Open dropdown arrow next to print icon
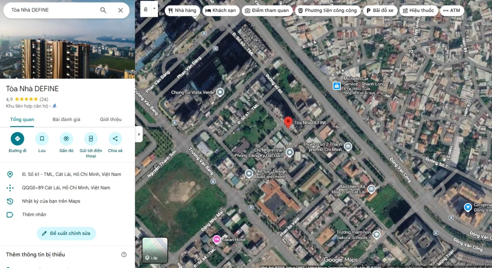The height and width of the screenshot is (268, 492). pyautogui.click(x=155, y=9)
